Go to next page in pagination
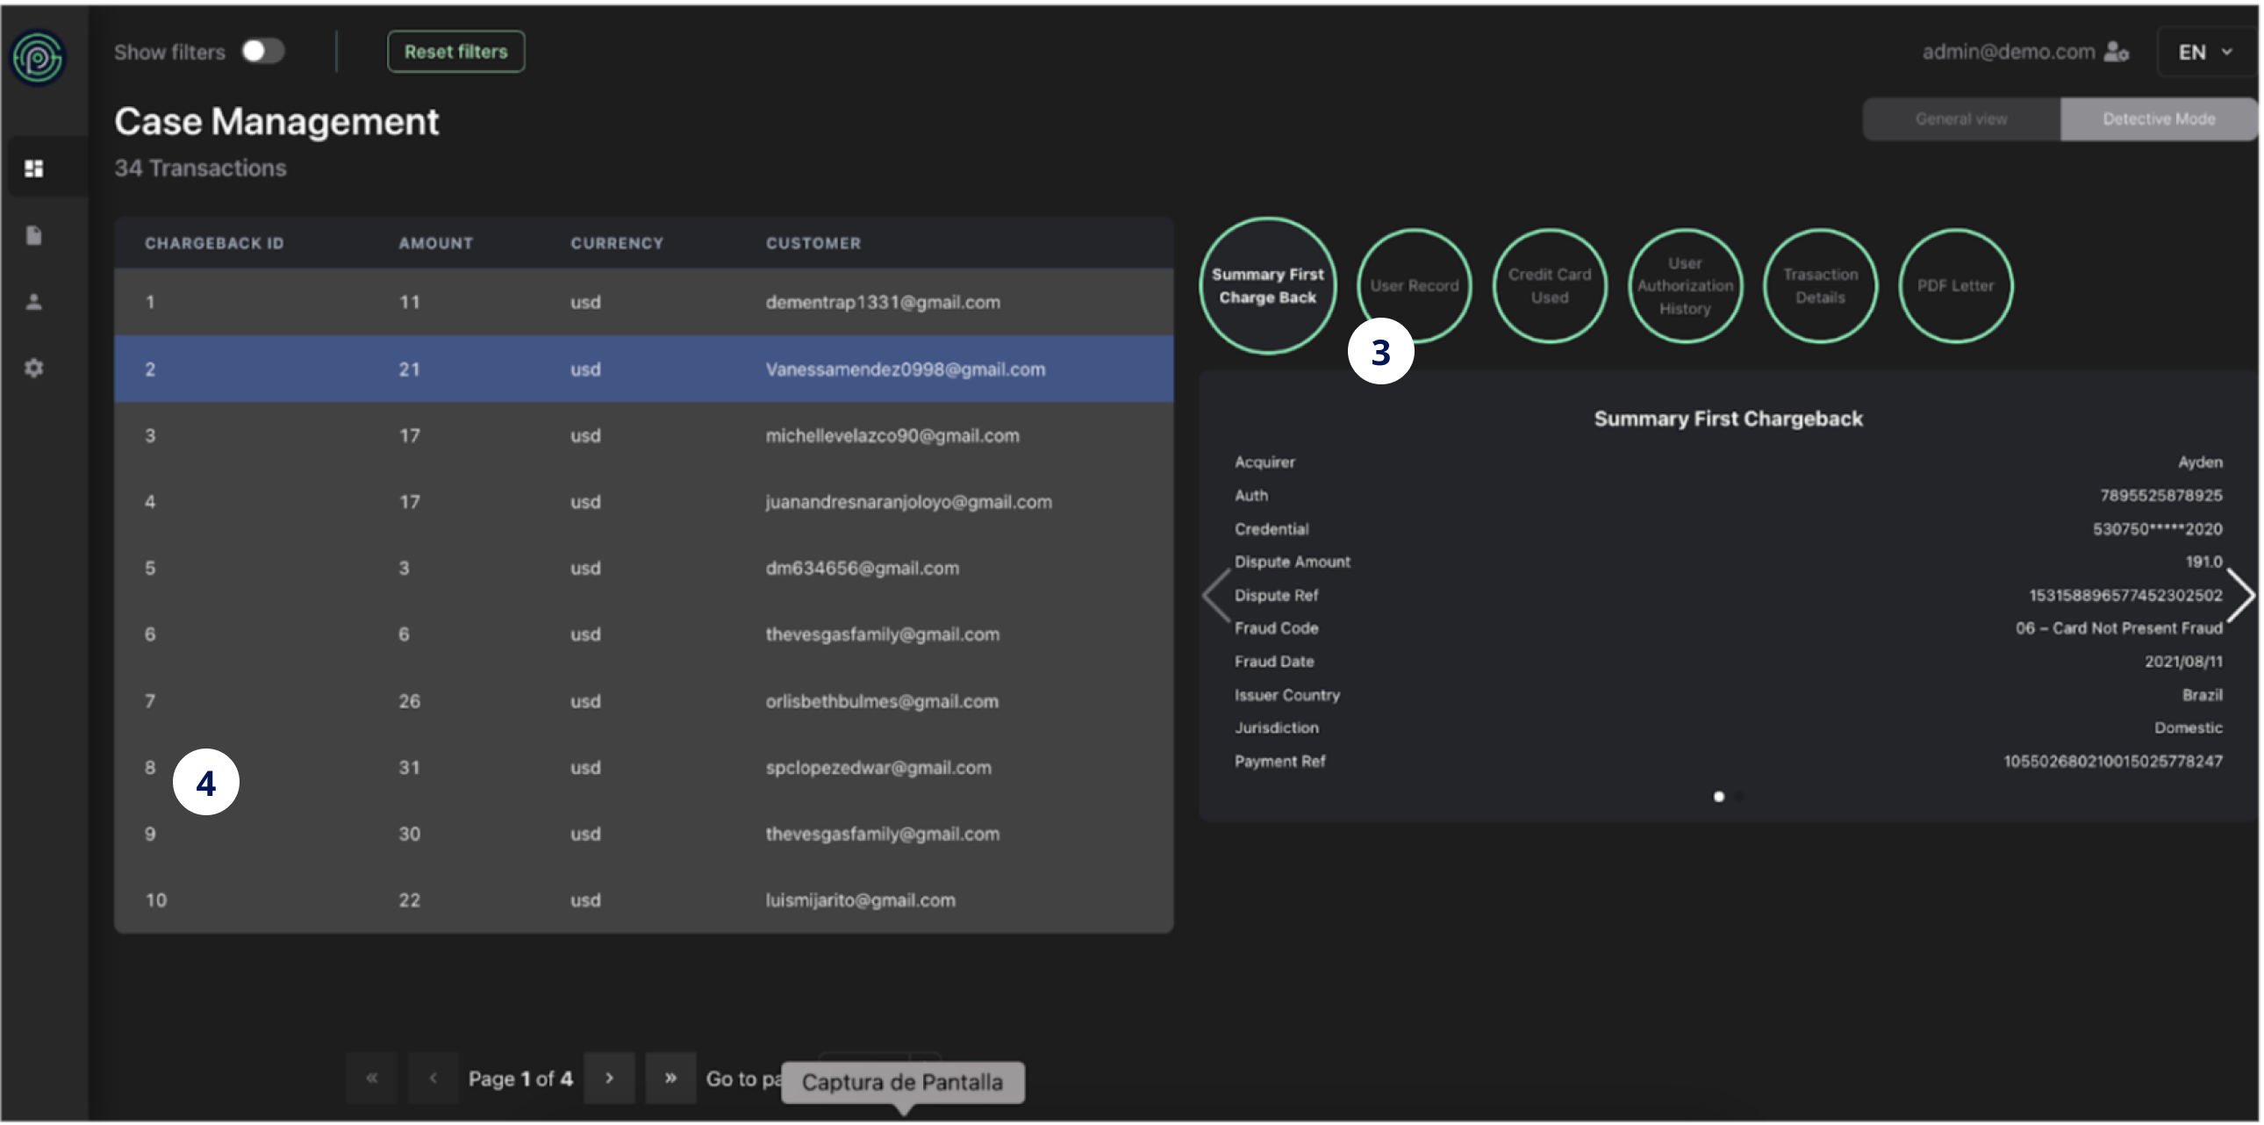This screenshot has height=1125, width=2264. coord(609,1078)
